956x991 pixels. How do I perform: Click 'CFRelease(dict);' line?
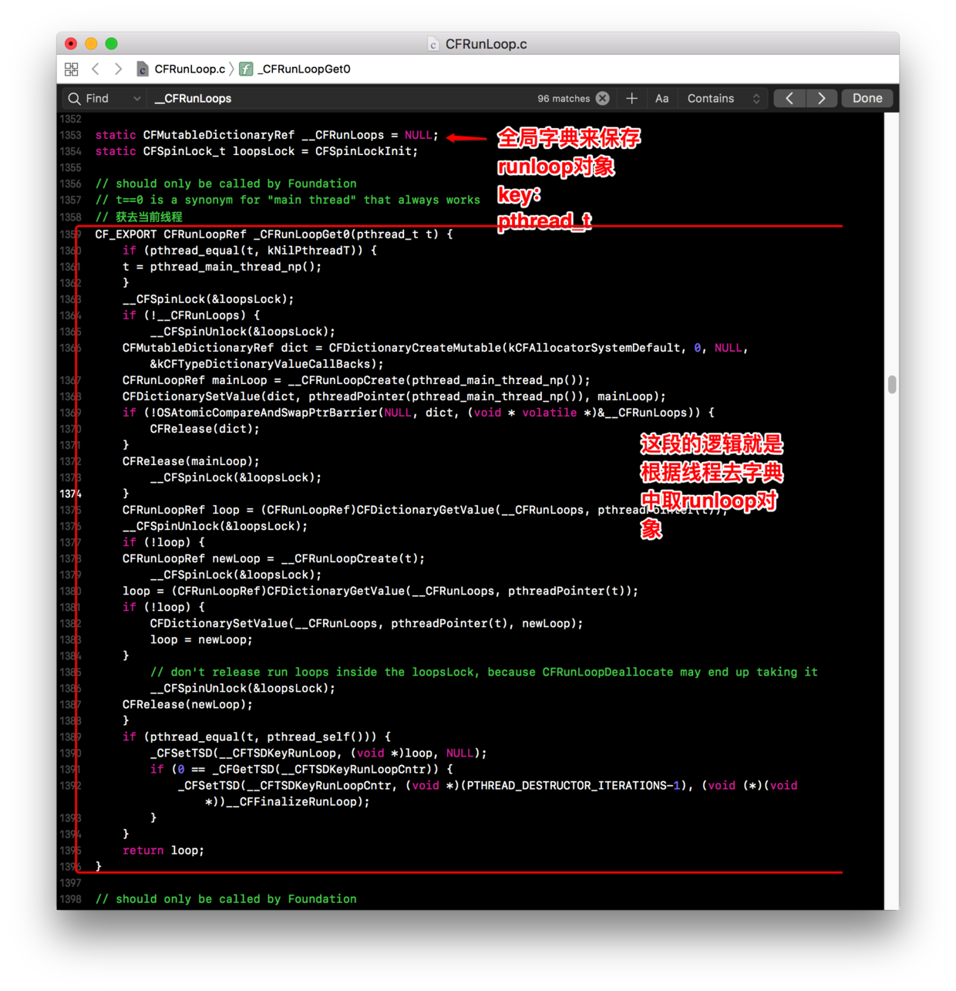(x=205, y=429)
